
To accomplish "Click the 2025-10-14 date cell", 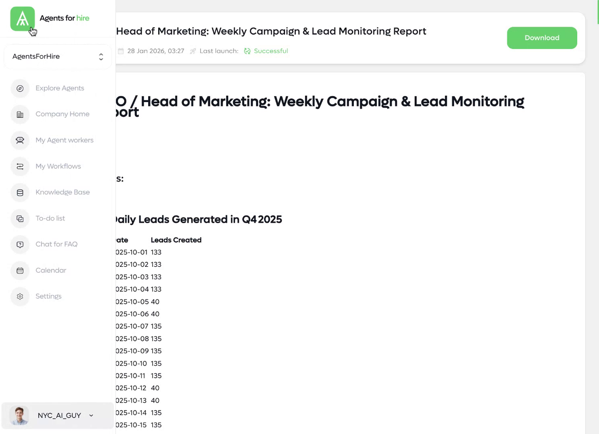I will [131, 413].
